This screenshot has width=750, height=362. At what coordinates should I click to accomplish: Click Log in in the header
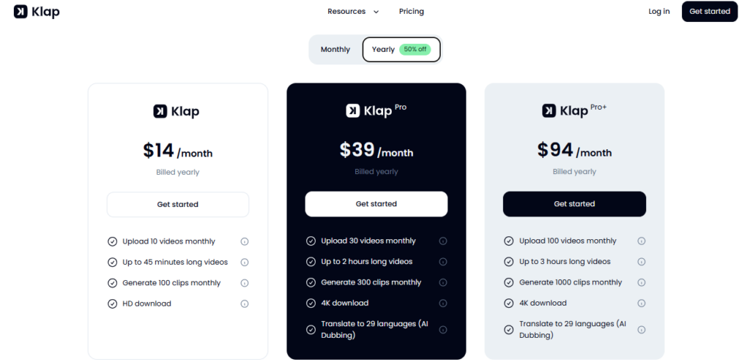point(659,12)
